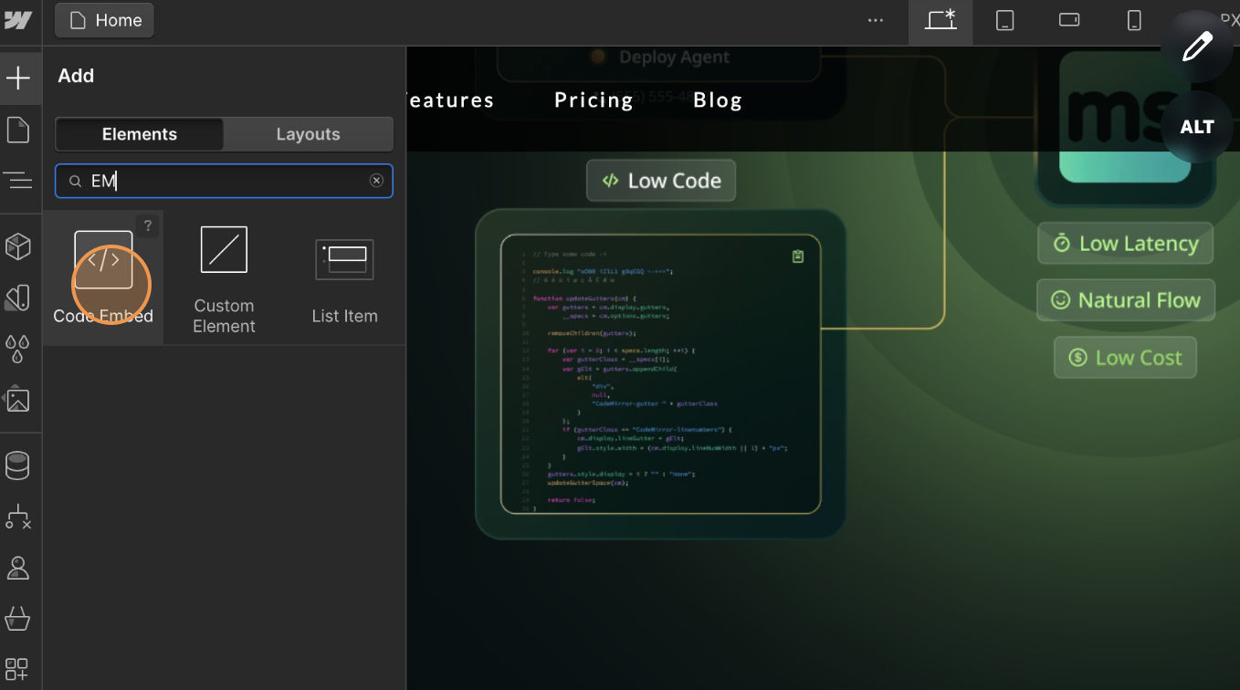This screenshot has width=1240, height=690.
Task: Switch to the Elements tab
Action: tap(139, 134)
